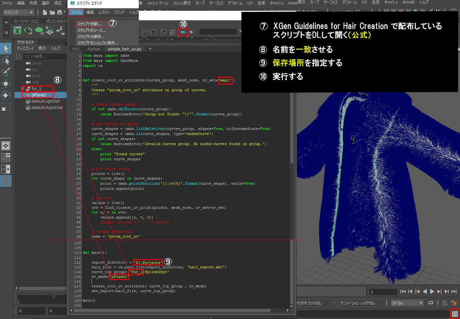Click the single-pane layout icon
This screenshot has width=460, height=319.
tap(6, 146)
